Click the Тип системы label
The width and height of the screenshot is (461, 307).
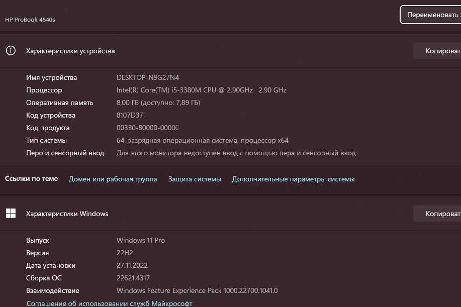(x=46, y=140)
